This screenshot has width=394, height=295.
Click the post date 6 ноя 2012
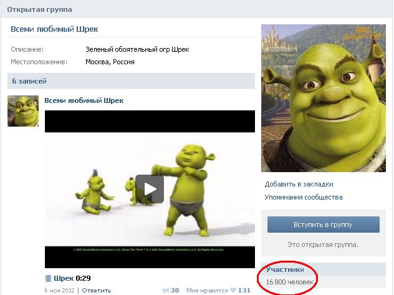point(60,291)
